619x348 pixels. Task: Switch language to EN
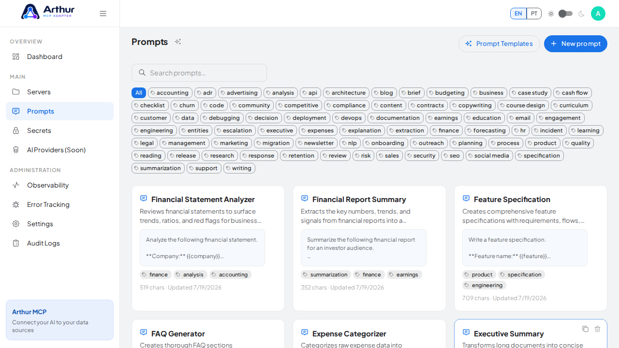coord(518,14)
